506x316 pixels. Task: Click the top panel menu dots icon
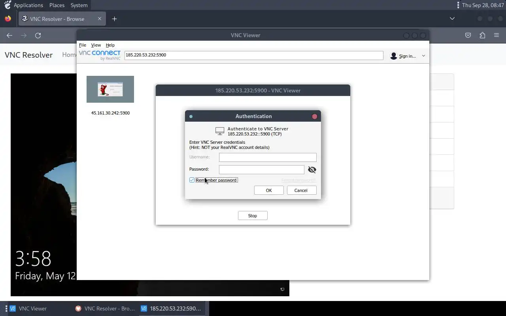point(458,5)
